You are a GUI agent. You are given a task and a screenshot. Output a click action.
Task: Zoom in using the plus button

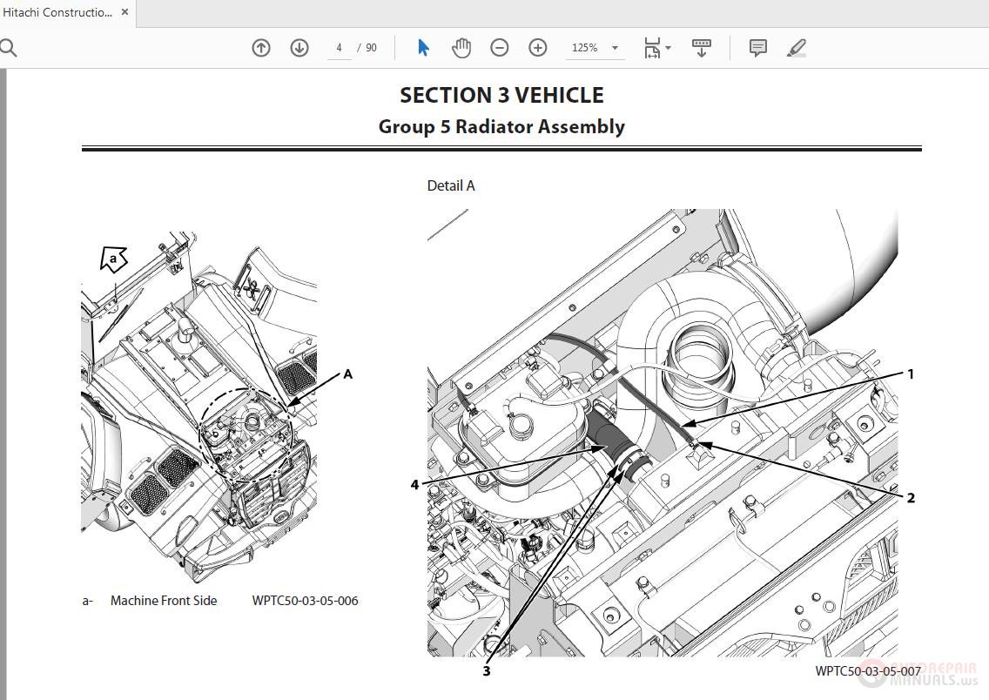tap(538, 48)
